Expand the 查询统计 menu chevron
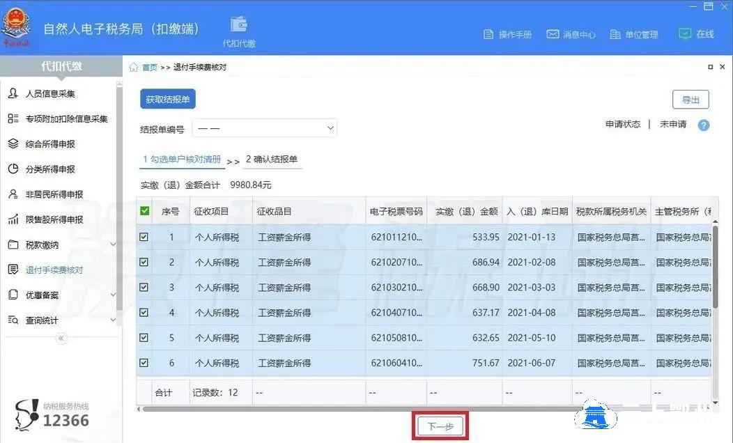733x443 pixels. (x=113, y=320)
